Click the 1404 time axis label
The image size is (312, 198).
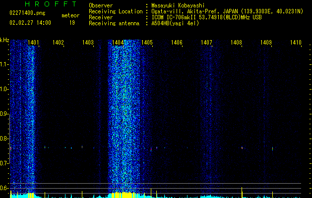[x=118, y=43]
